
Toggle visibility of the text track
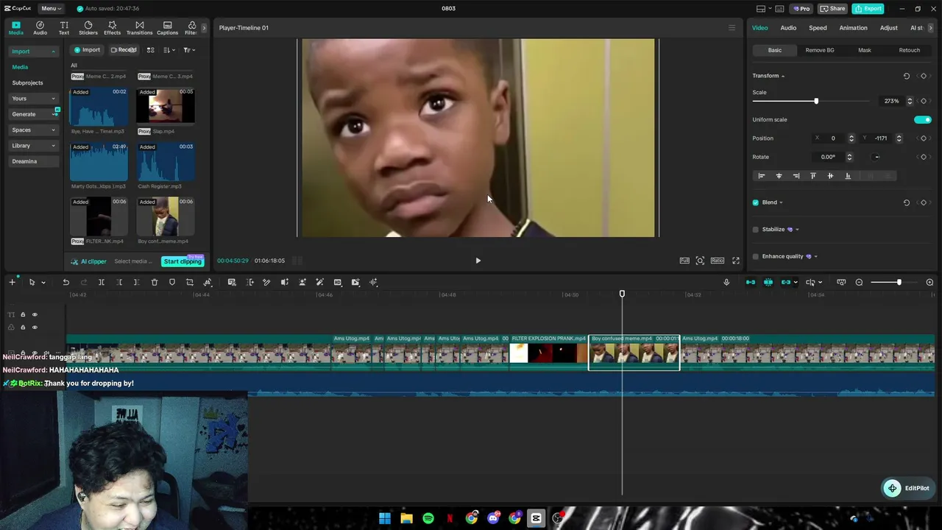point(34,315)
